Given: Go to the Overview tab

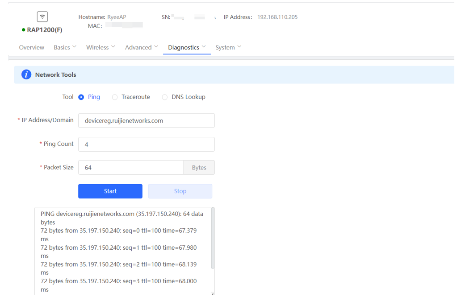Looking at the screenshot, I should pyautogui.click(x=31, y=47).
